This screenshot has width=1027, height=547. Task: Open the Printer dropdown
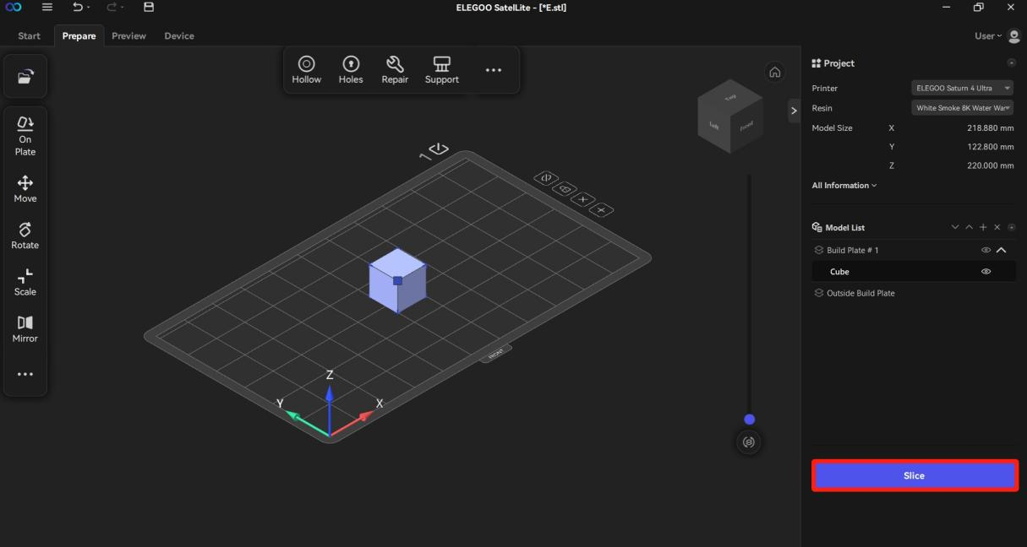[962, 88]
